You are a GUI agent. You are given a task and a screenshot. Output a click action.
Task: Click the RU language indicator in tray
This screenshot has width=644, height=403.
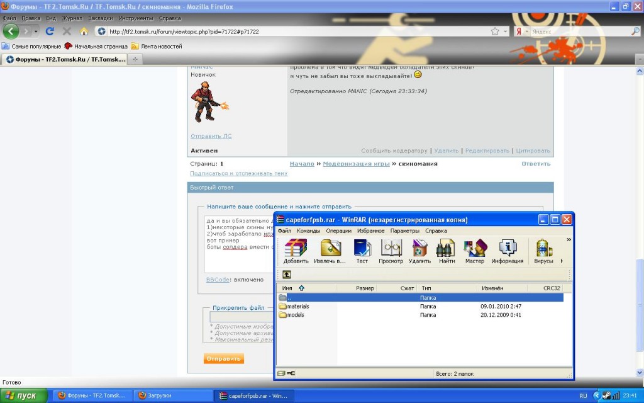coord(583,395)
